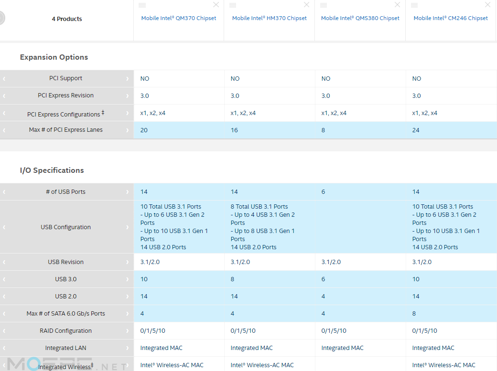Viewport: 497px width, 371px height.
Task: Click right chevron on RAID Configuration row
Action: (x=128, y=331)
